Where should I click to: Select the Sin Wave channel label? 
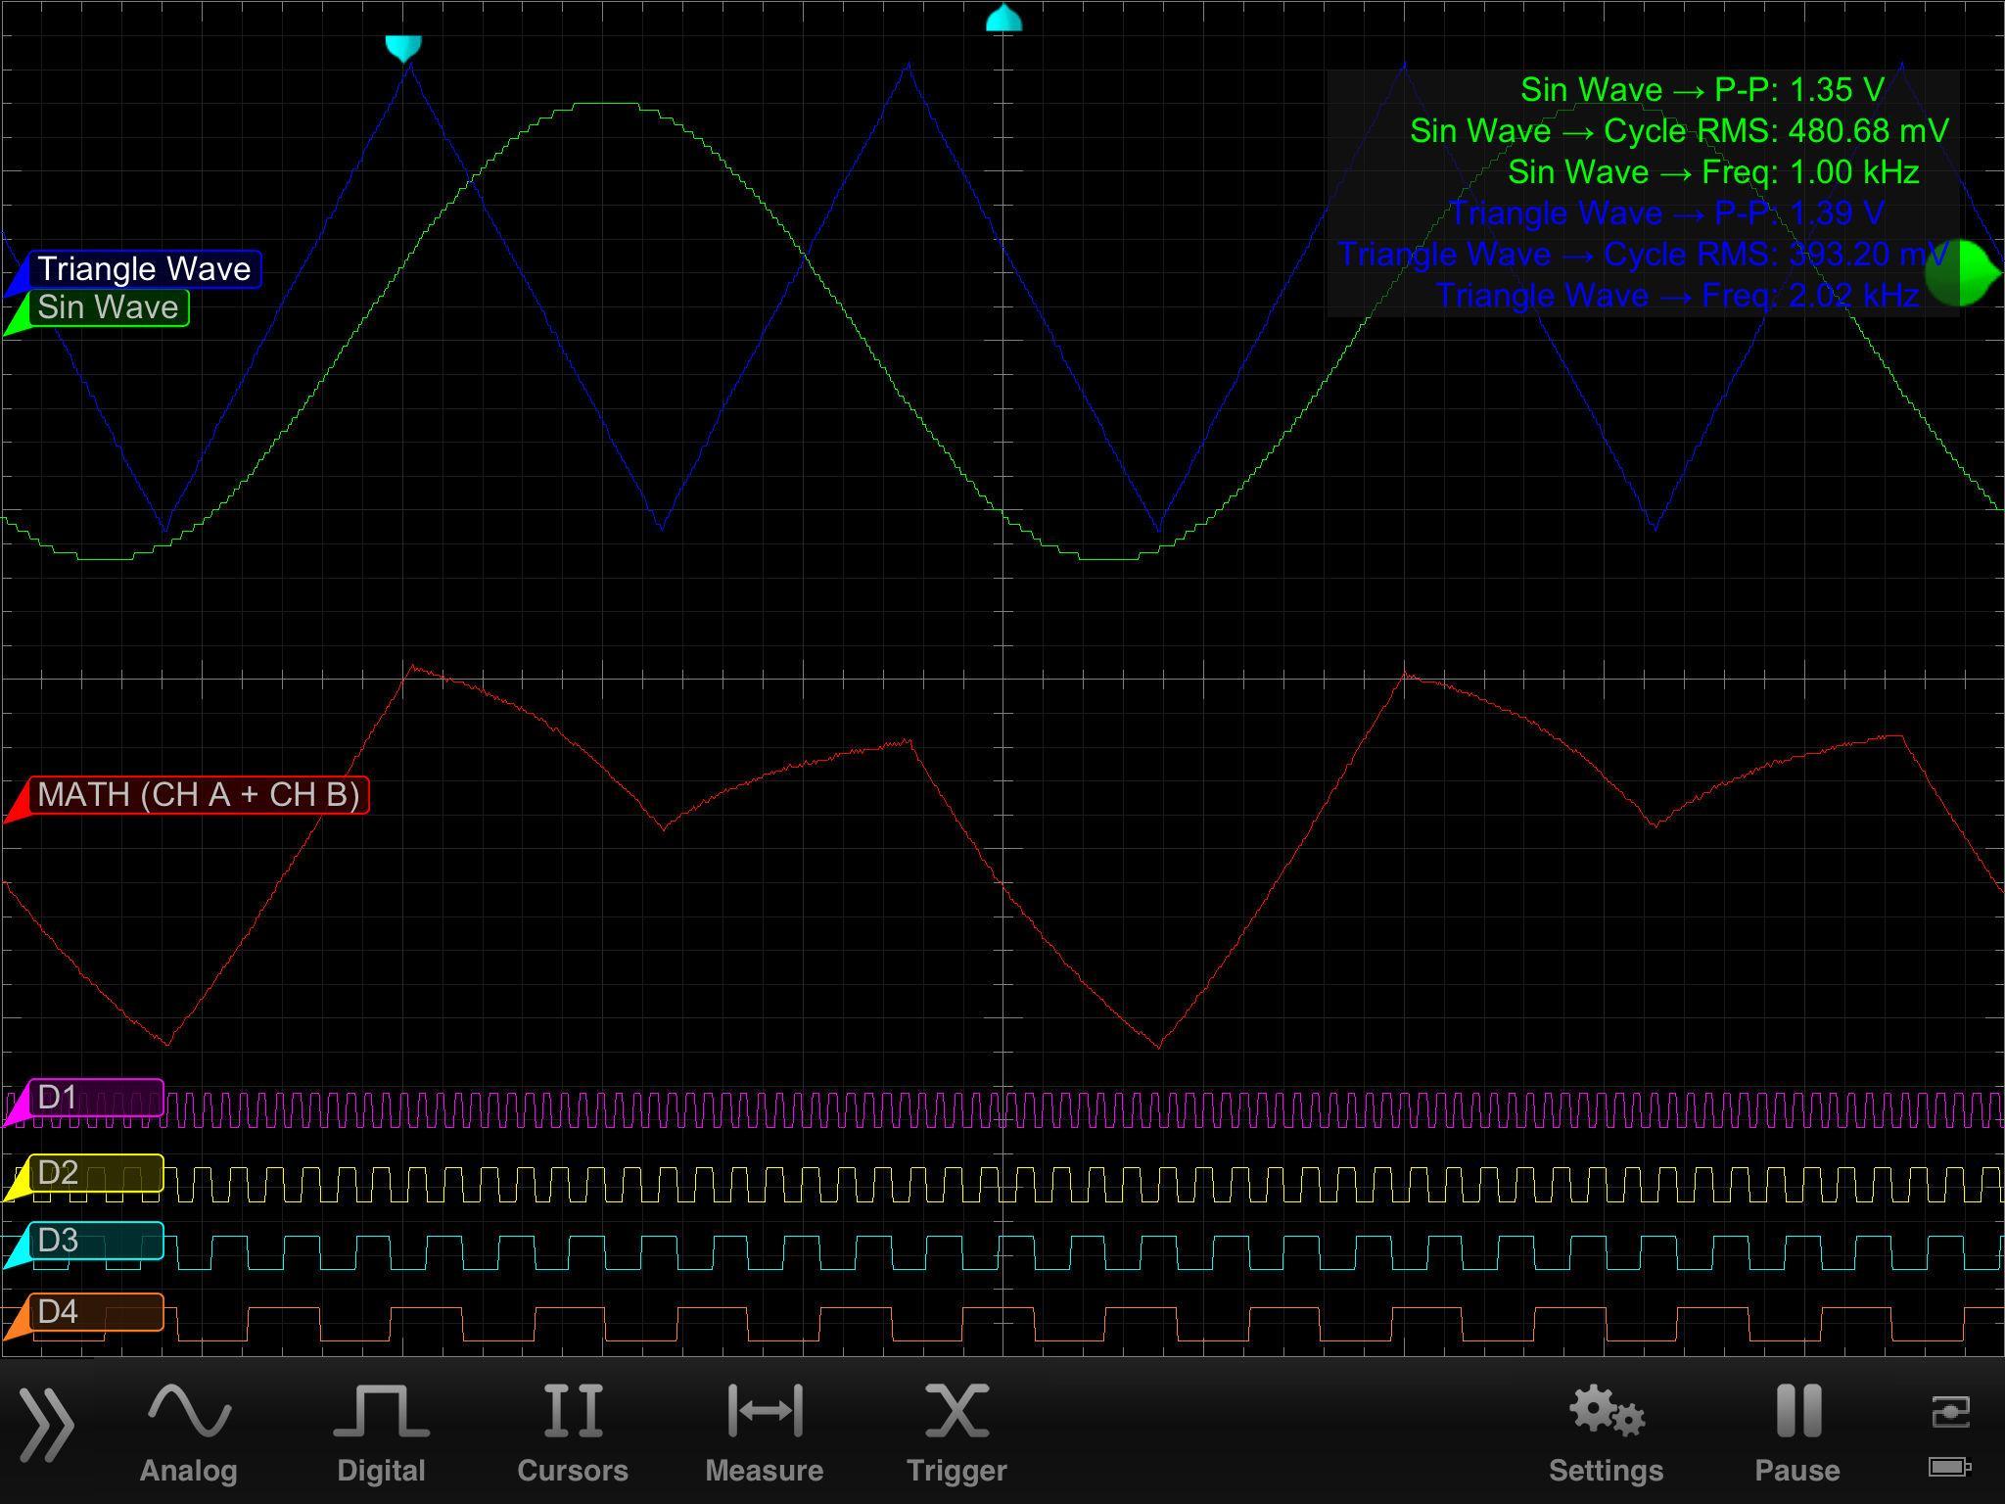click(109, 307)
